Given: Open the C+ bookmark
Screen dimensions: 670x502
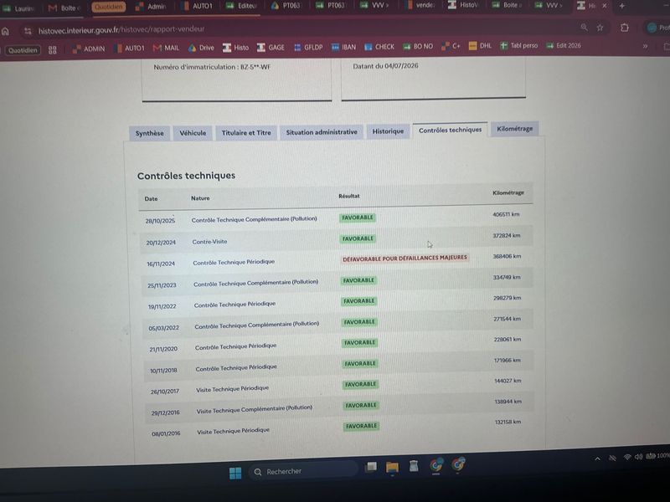Looking at the screenshot, I should pyautogui.click(x=451, y=46).
